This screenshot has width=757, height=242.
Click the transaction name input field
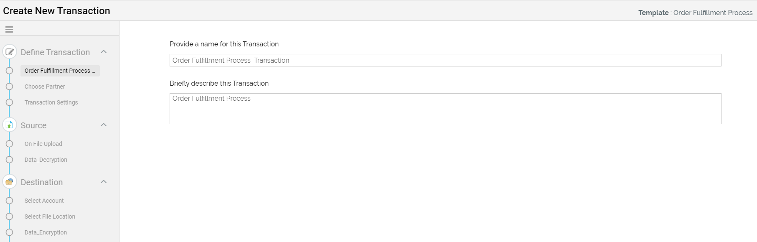(445, 60)
